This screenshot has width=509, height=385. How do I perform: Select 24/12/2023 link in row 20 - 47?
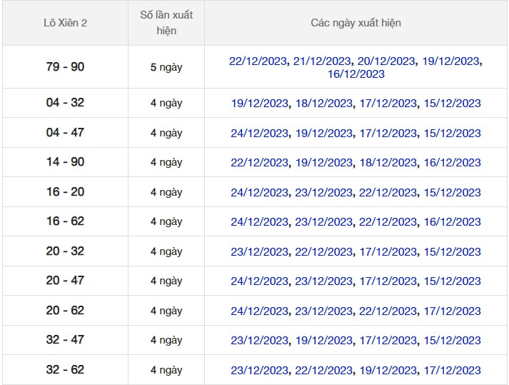[x=259, y=281]
